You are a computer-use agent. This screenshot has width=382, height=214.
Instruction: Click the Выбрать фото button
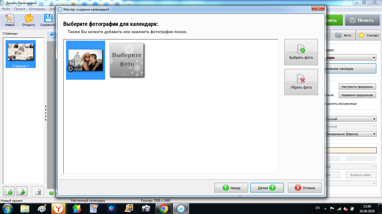click(x=301, y=52)
